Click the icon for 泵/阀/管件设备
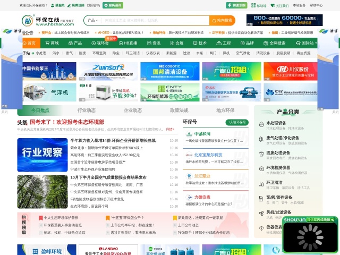 pyautogui.click(x=261, y=199)
